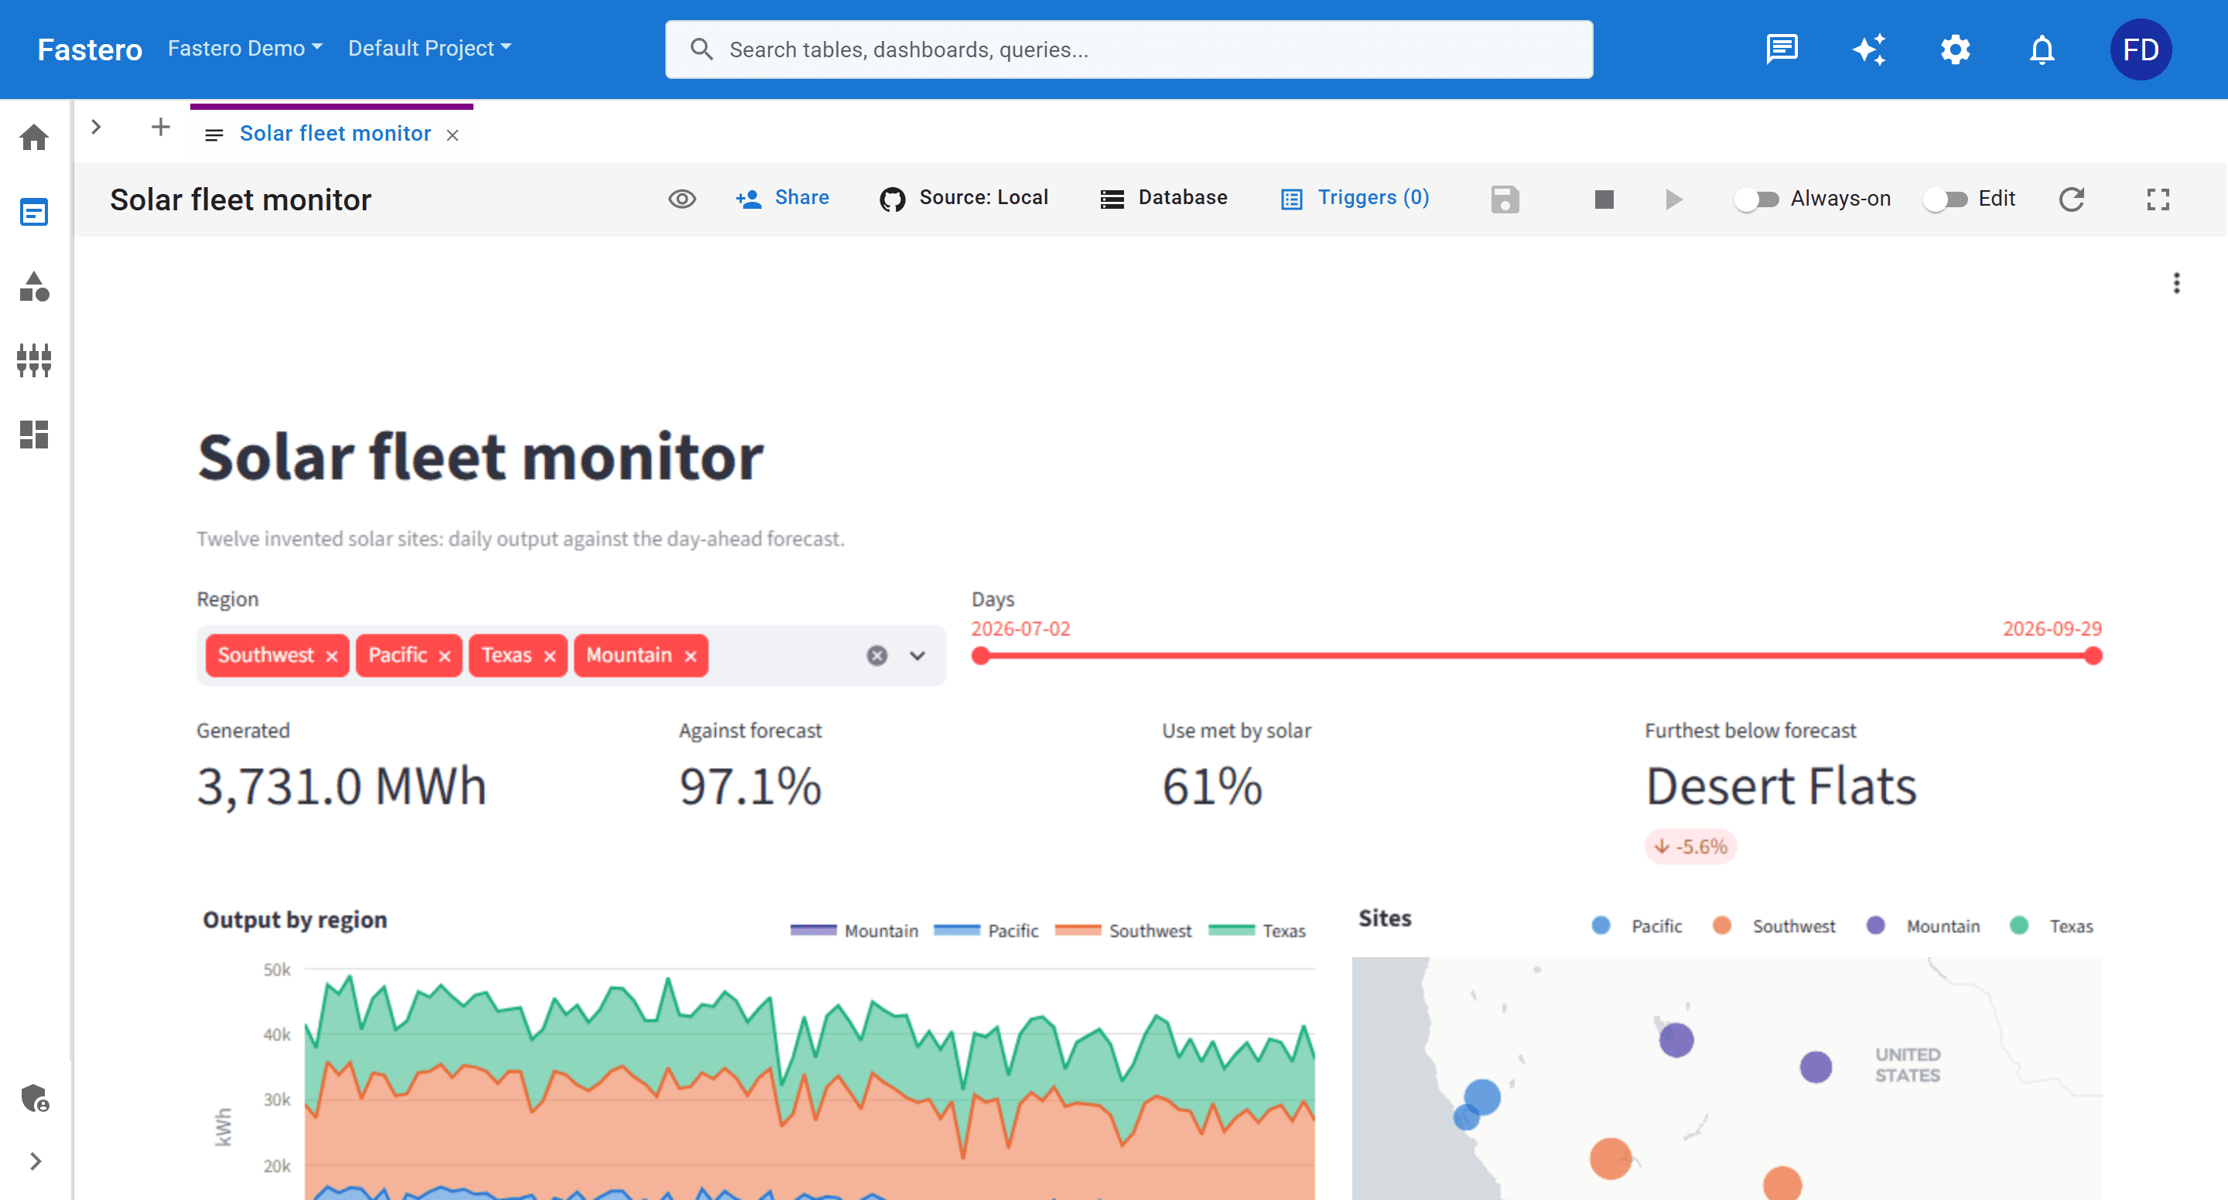Open the three-dot app menu

coord(2176,283)
